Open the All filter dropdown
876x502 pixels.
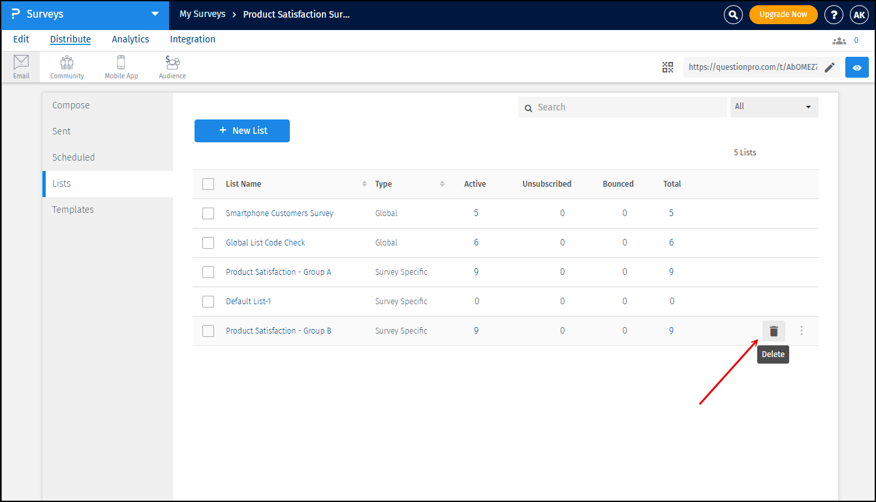tap(774, 106)
